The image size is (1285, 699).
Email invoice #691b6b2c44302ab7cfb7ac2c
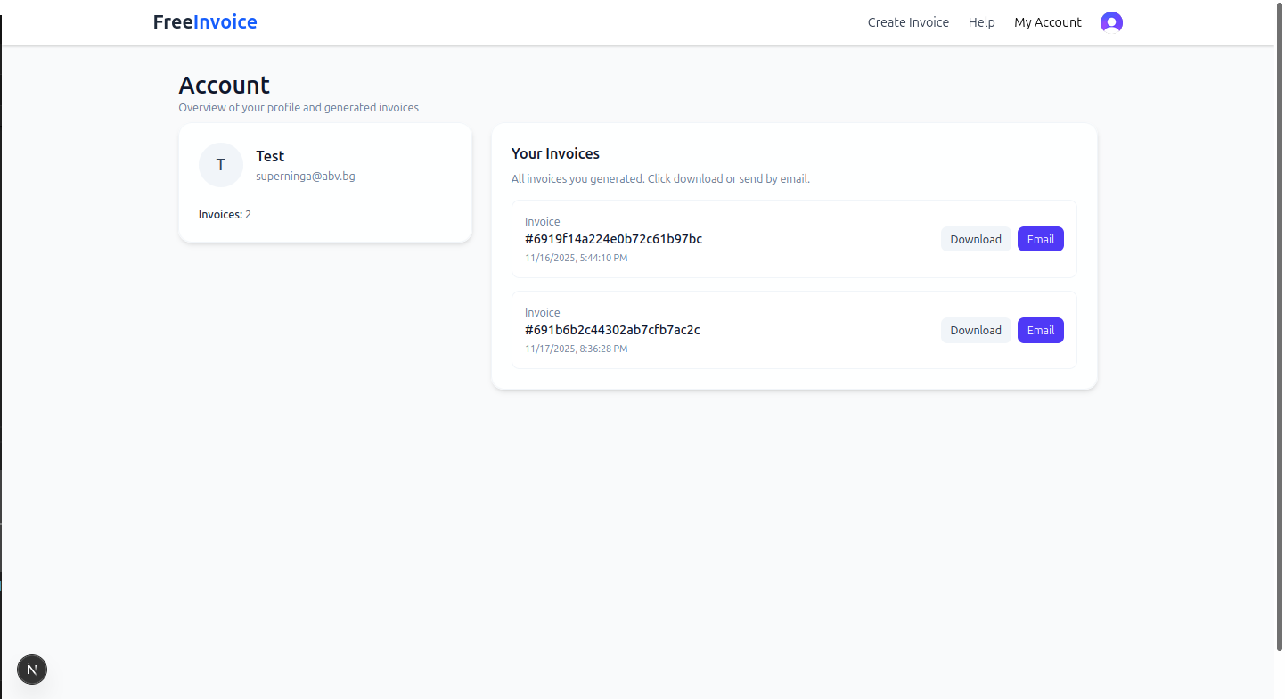click(1040, 330)
